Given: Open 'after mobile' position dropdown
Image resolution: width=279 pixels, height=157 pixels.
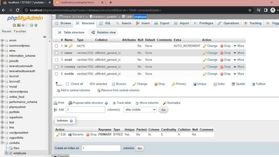Looking at the screenshot, I should pyautogui.click(x=140, y=109).
